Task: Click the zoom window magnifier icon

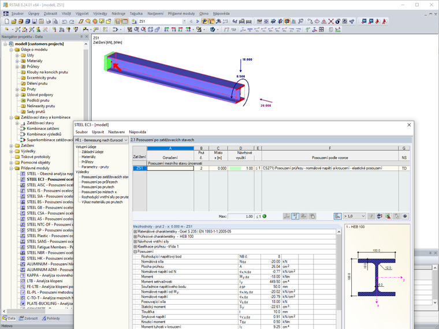Action: 136,29
